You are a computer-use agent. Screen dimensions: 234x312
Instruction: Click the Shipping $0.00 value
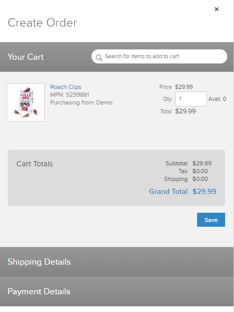point(200,179)
